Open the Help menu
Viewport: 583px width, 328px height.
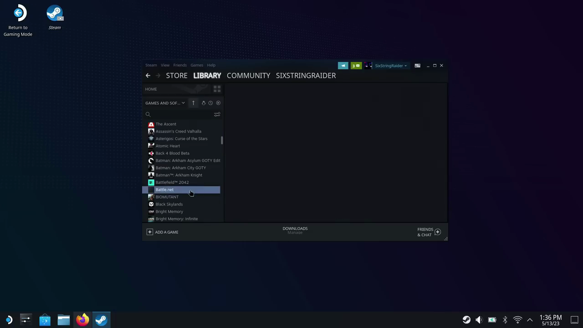pos(211,65)
